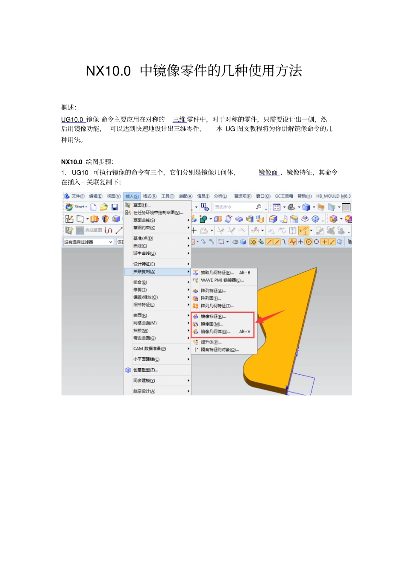The height and width of the screenshot is (574, 406).
Task: Click the Revolve feature icon
Action: [x=105, y=219]
